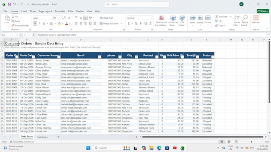Viewport: 271px width, 152px height.
Task: Activate the Format Painter brush
Action: (20, 25)
